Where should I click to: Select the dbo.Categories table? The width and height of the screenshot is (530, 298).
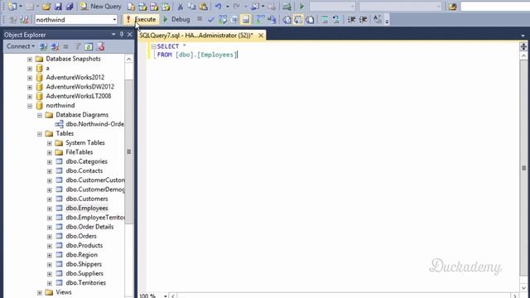point(86,161)
